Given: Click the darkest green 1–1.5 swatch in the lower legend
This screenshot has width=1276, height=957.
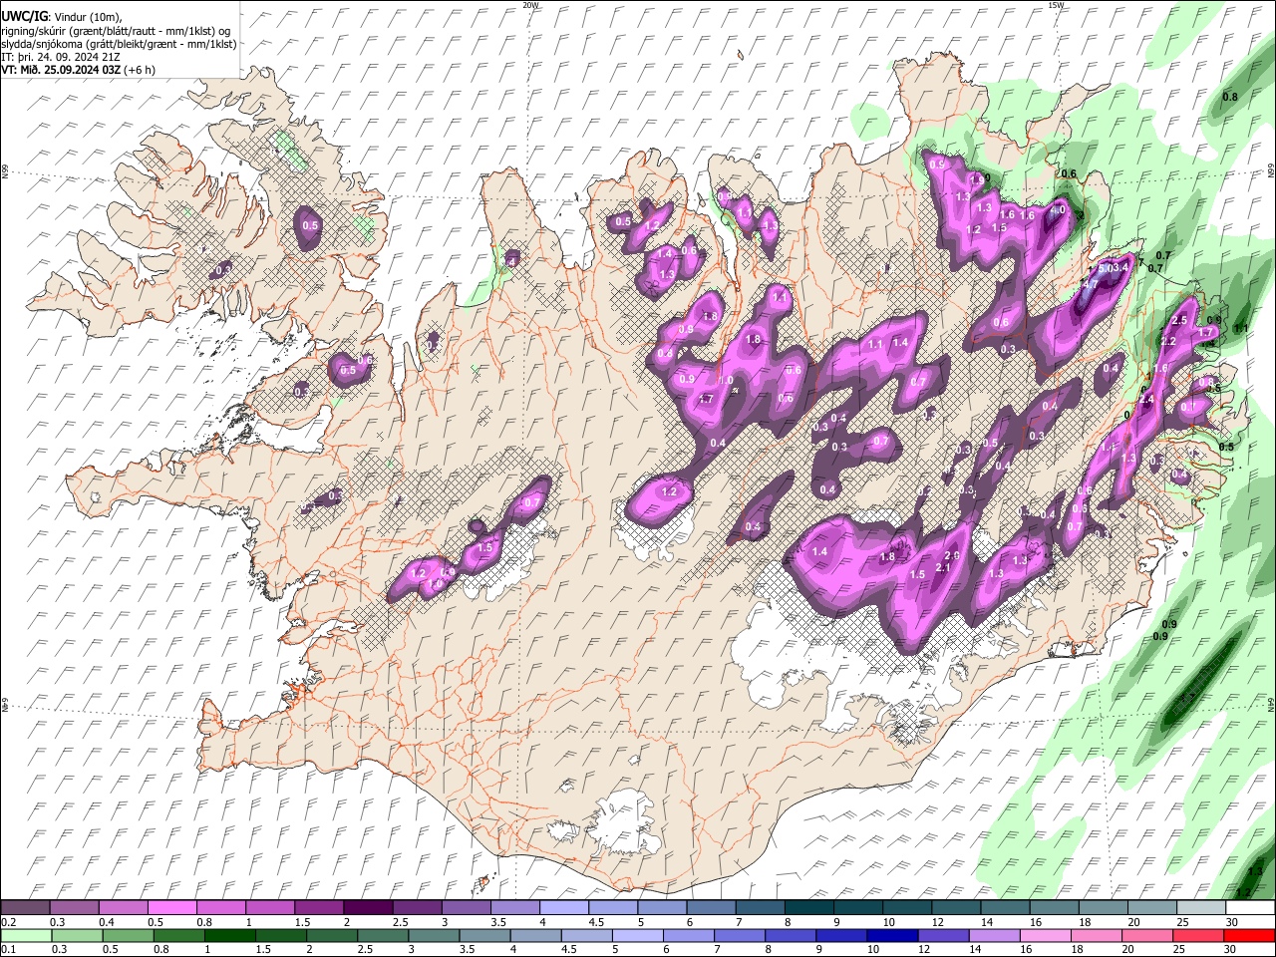Looking at the screenshot, I should (x=228, y=935).
